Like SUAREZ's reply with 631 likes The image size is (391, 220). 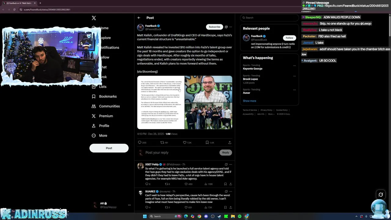click(x=186, y=207)
